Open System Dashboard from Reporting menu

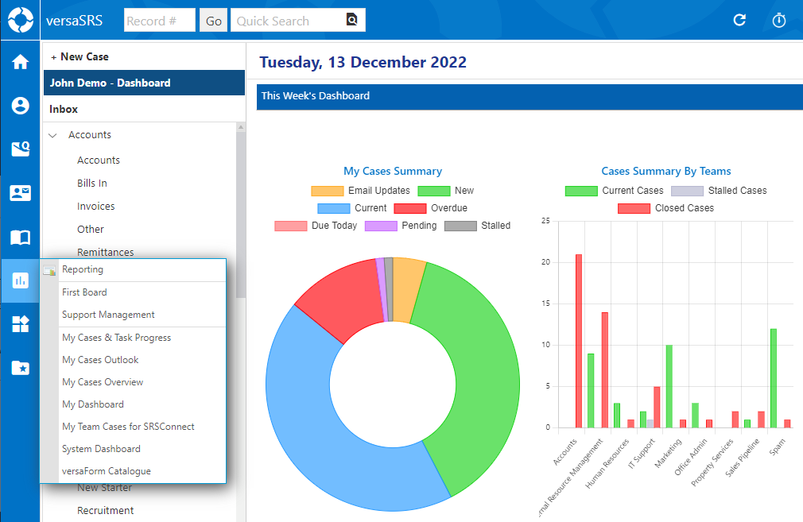[101, 449]
